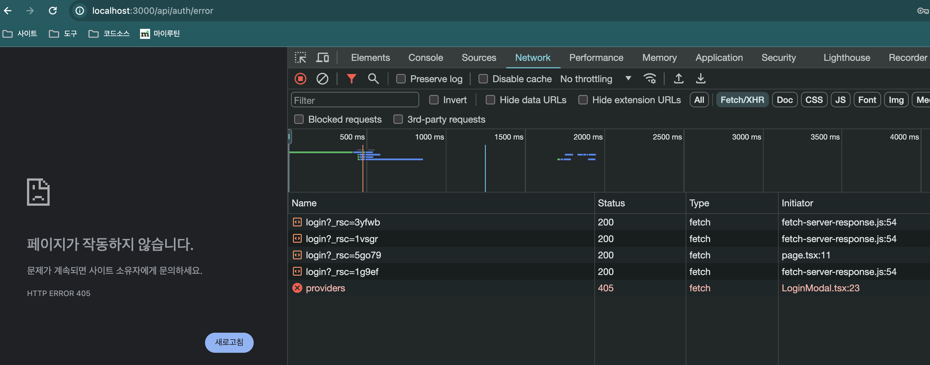Click the password key icon in address bar
The height and width of the screenshot is (365, 930).
(x=923, y=11)
